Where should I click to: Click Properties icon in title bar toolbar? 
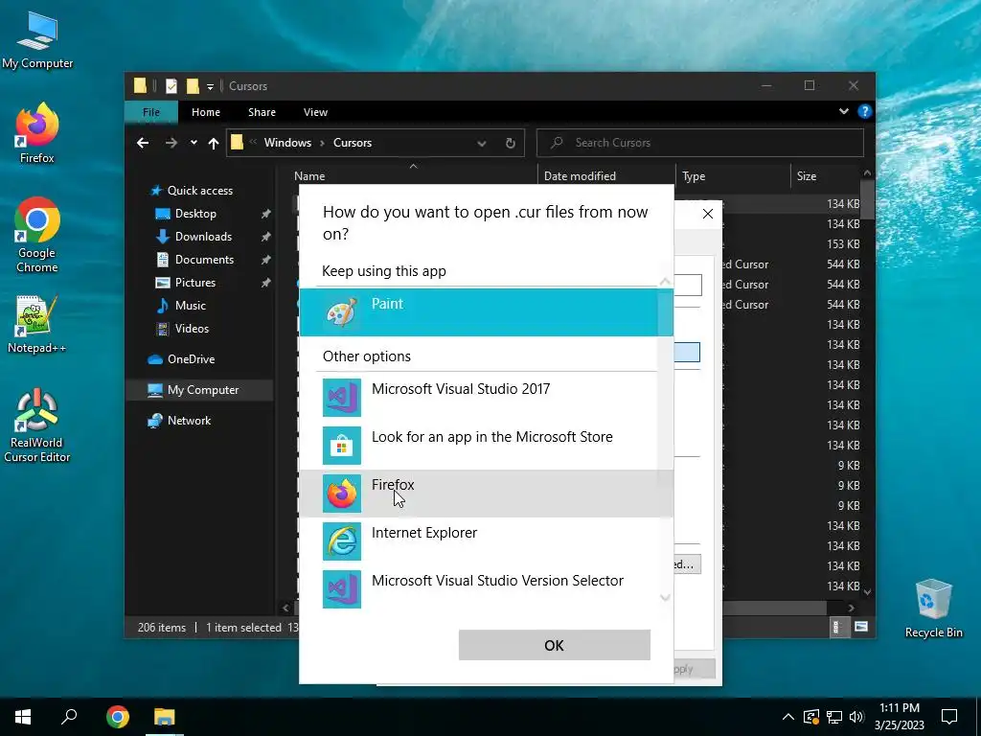171,86
